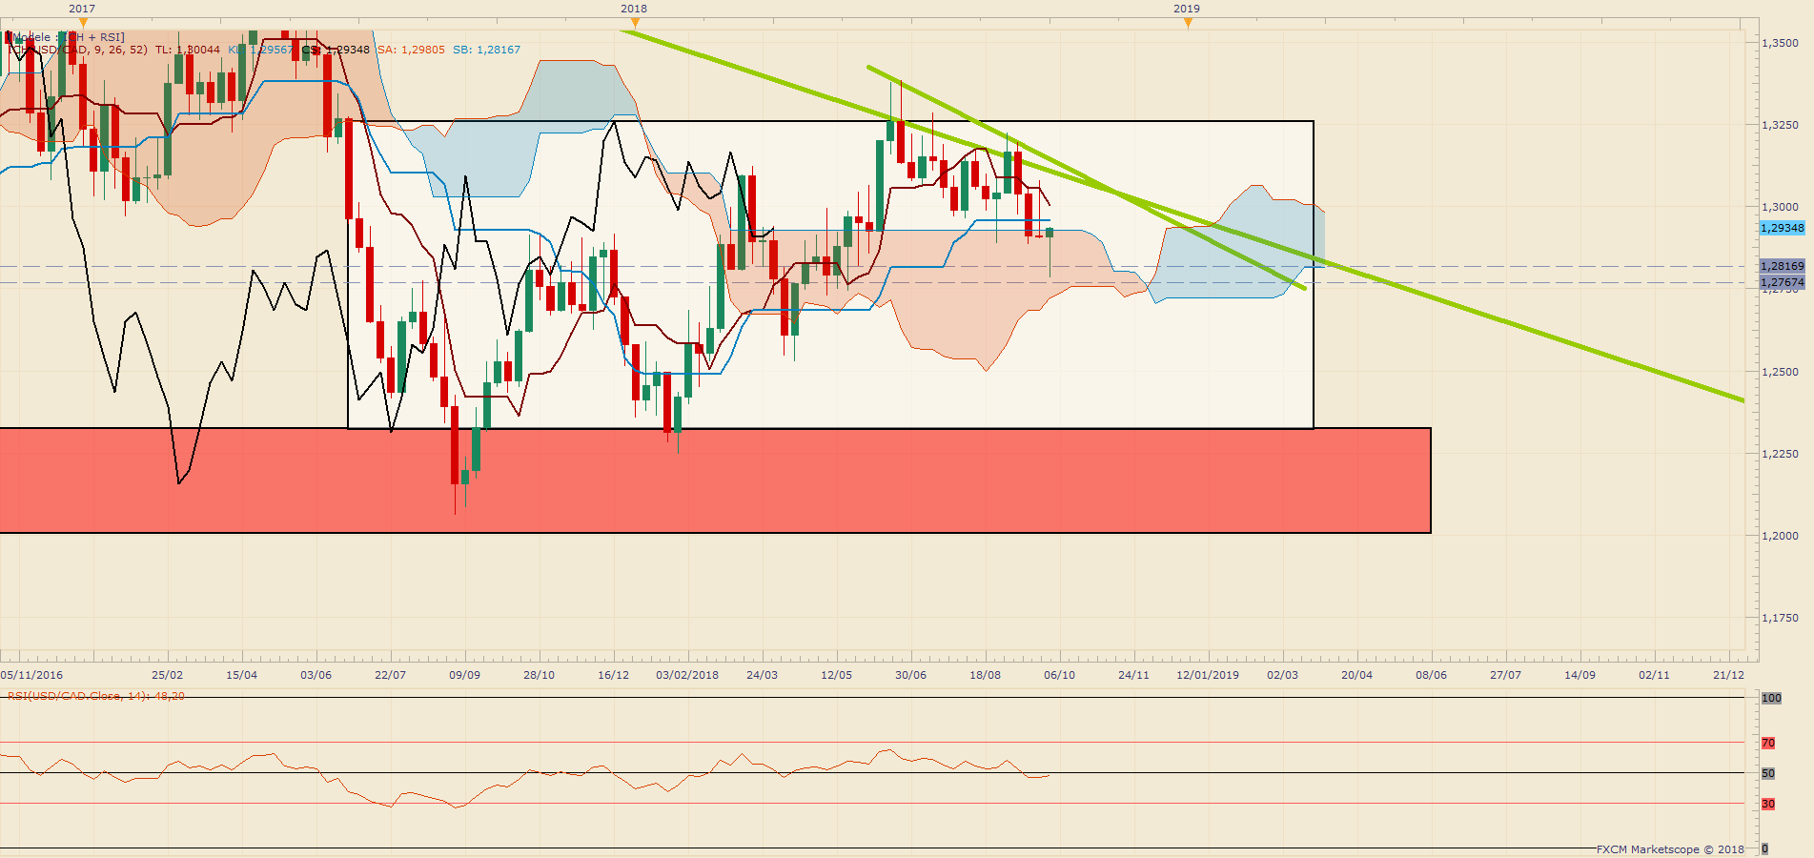Image resolution: width=1814 pixels, height=858 pixels.
Task: Click the 09/09 date axis label
Action: click(x=465, y=675)
